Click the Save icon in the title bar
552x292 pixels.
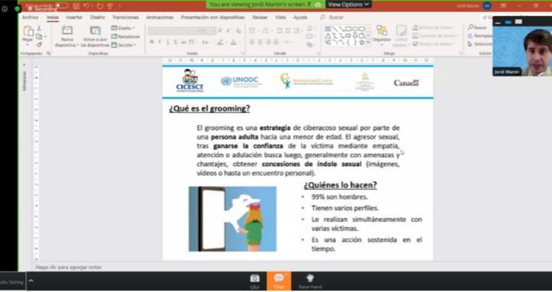(77, 6)
